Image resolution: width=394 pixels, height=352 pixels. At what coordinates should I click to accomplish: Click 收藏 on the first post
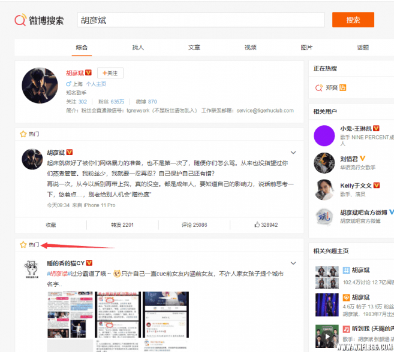point(51,225)
